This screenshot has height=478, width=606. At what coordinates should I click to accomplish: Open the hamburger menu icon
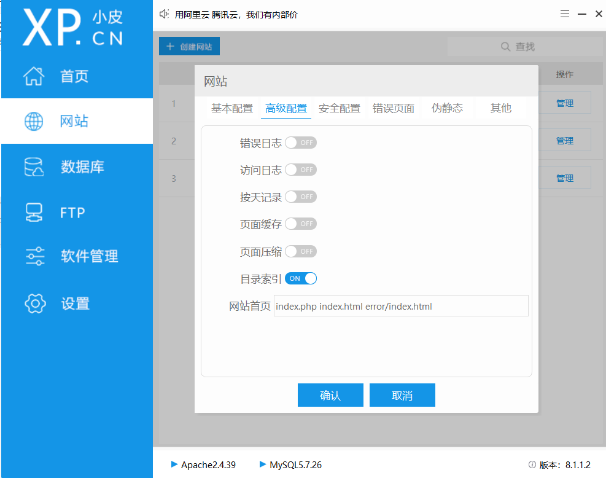point(565,14)
